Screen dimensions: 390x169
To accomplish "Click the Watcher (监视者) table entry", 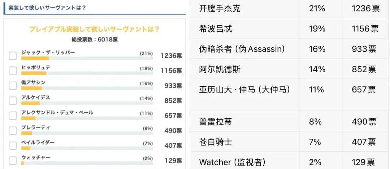I will point(233,162).
